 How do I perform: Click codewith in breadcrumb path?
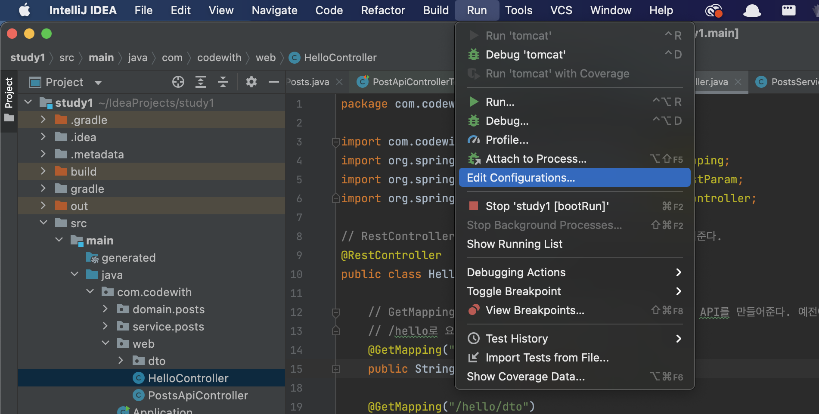219,58
